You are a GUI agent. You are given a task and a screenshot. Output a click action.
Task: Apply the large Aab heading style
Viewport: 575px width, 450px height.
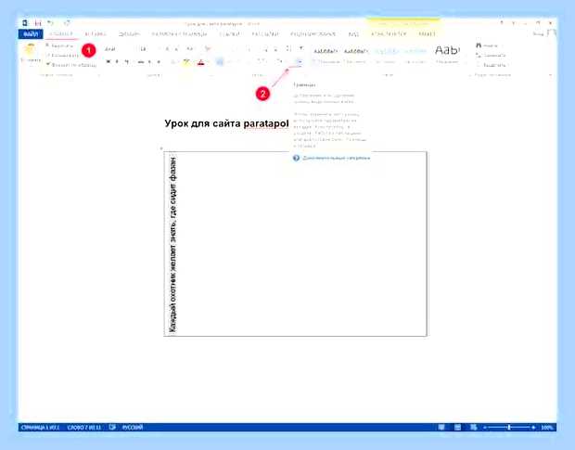click(447, 54)
